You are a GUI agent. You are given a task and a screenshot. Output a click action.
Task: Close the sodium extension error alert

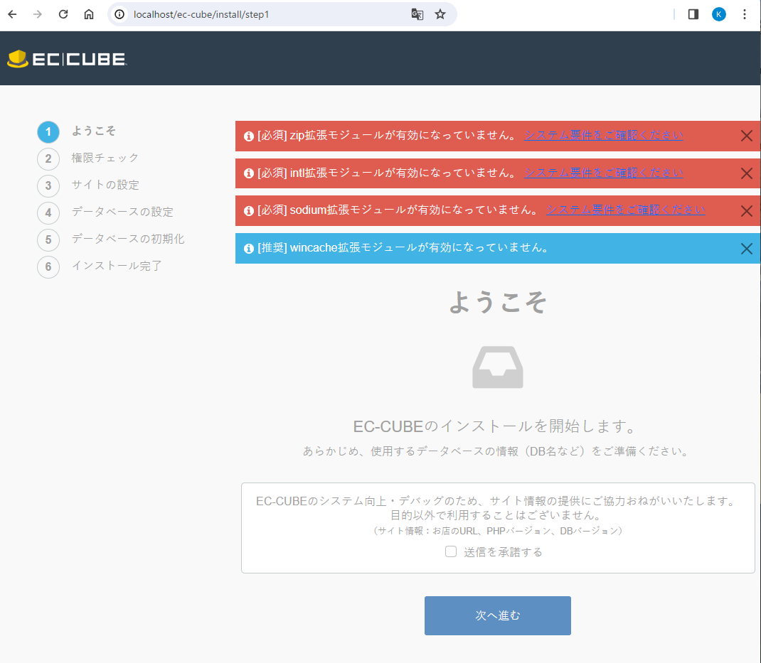coord(746,211)
